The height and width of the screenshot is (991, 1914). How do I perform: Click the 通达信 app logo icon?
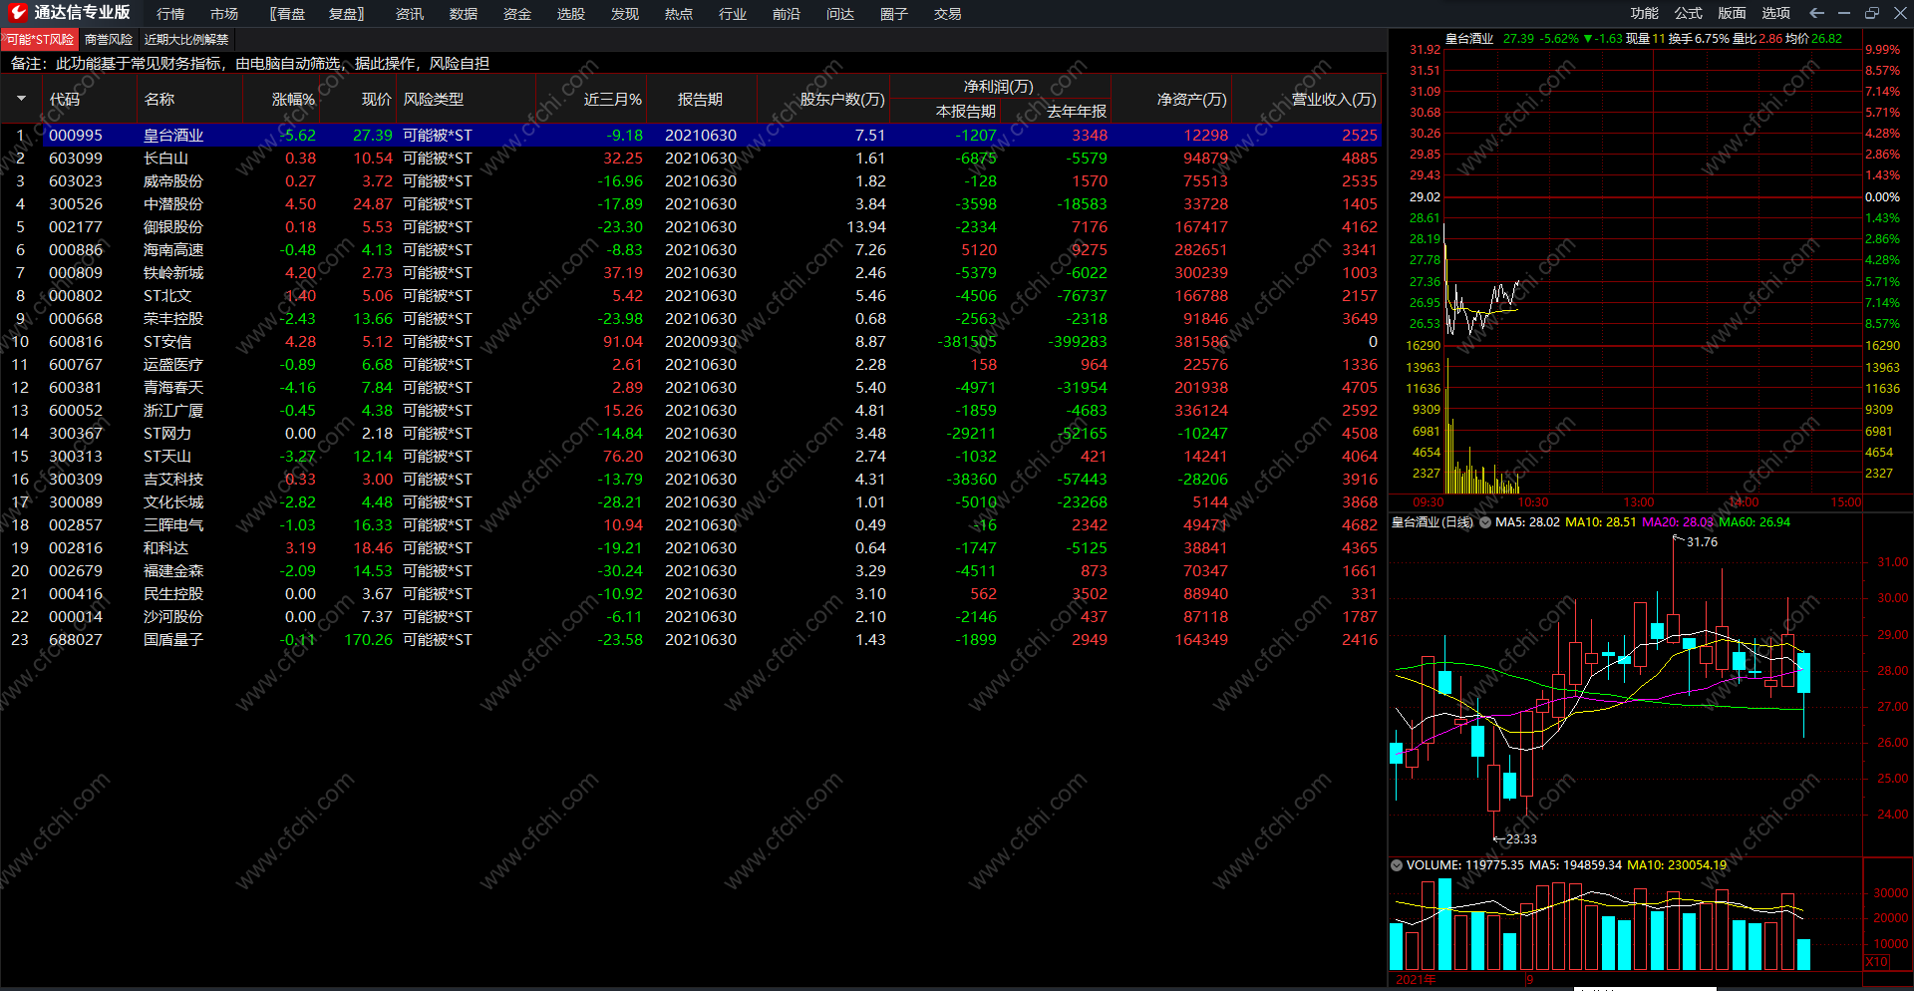(x=17, y=12)
